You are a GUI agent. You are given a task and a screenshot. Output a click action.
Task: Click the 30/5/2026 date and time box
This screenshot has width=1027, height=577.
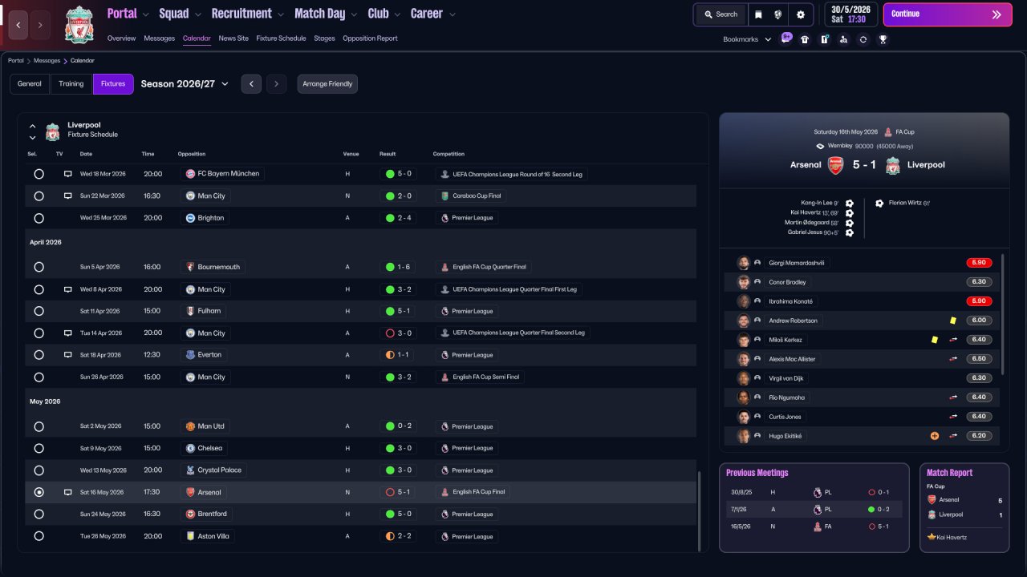(850, 14)
